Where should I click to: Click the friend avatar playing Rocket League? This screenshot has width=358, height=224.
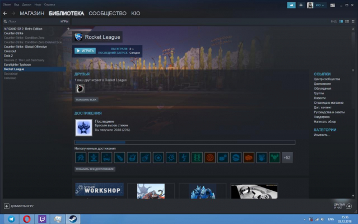pos(80,89)
